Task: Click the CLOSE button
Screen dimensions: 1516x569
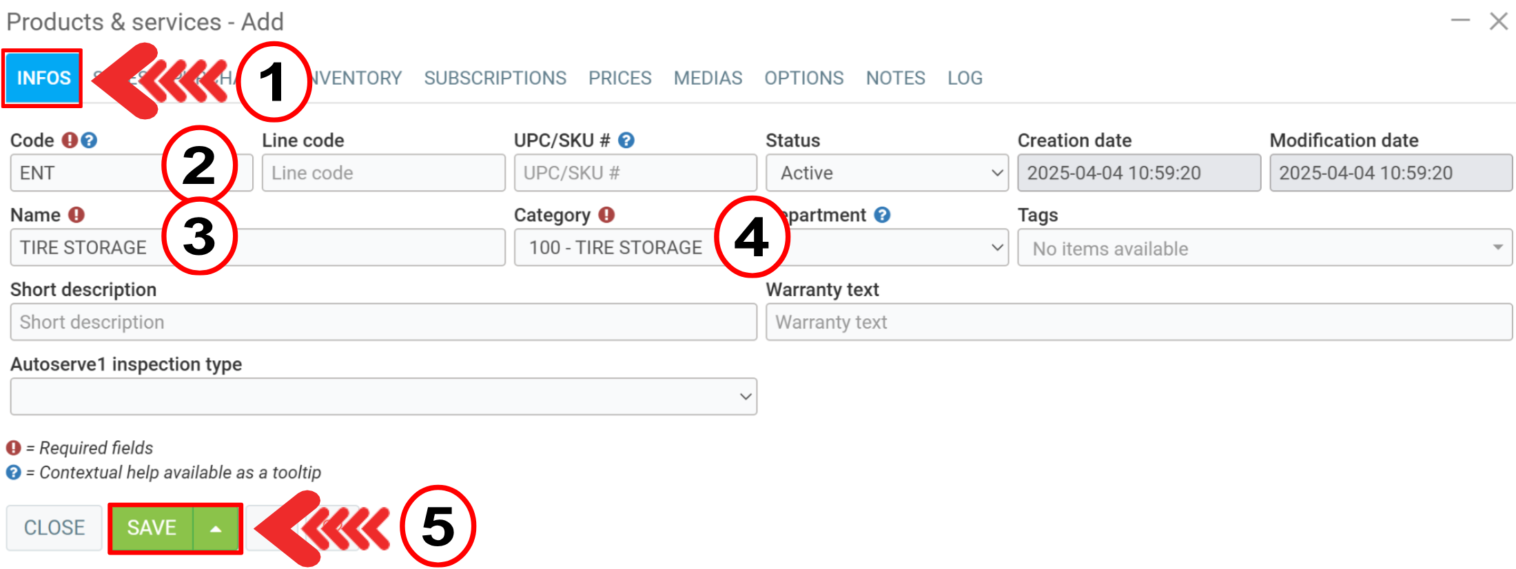Action: click(54, 528)
